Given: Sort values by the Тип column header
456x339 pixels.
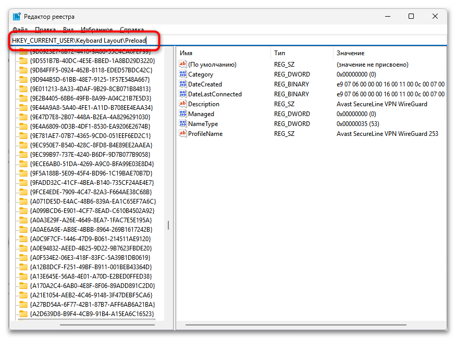Looking at the screenshot, I should point(302,53).
